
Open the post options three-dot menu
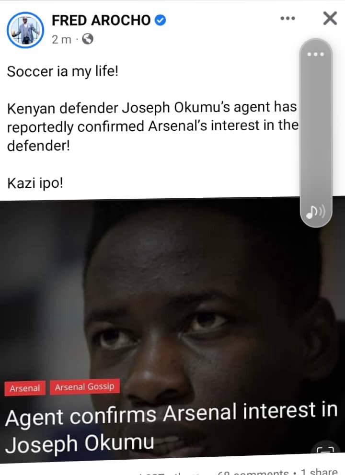click(287, 19)
